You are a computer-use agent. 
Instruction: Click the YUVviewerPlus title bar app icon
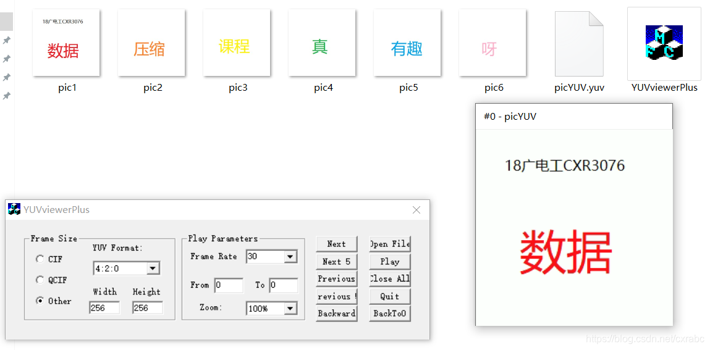point(14,209)
